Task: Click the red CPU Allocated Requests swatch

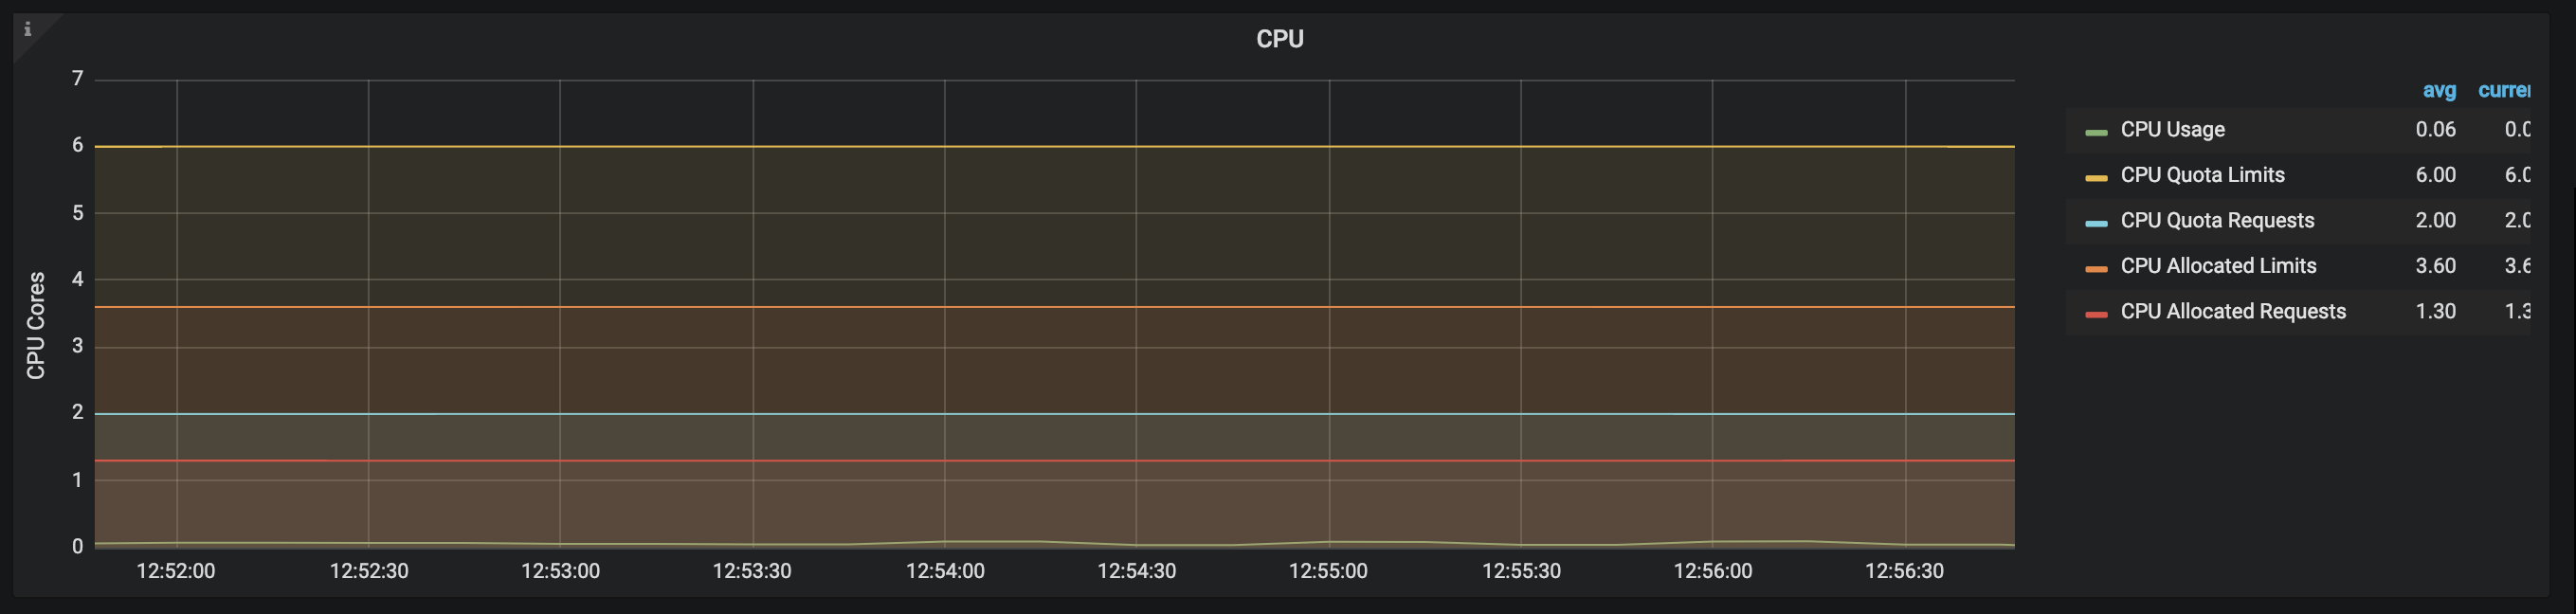Action: click(2096, 314)
